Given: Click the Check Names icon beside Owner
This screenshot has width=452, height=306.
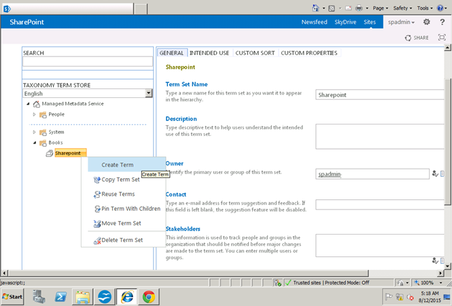Looking at the screenshot, I should (435, 173).
